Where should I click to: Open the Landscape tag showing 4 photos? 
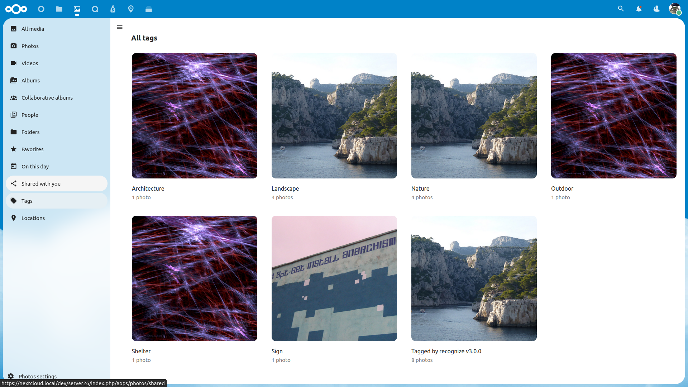pyautogui.click(x=334, y=115)
